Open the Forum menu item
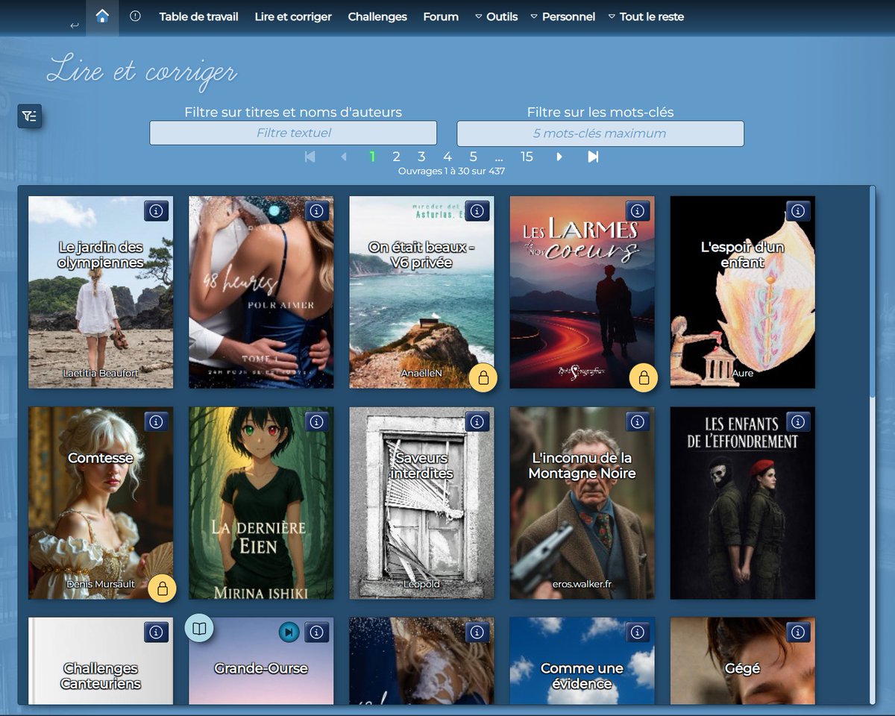 [441, 16]
